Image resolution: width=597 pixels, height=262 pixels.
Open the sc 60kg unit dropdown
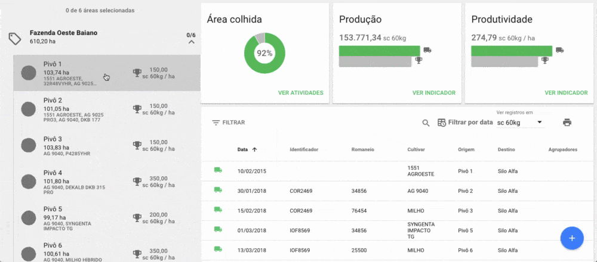519,123
